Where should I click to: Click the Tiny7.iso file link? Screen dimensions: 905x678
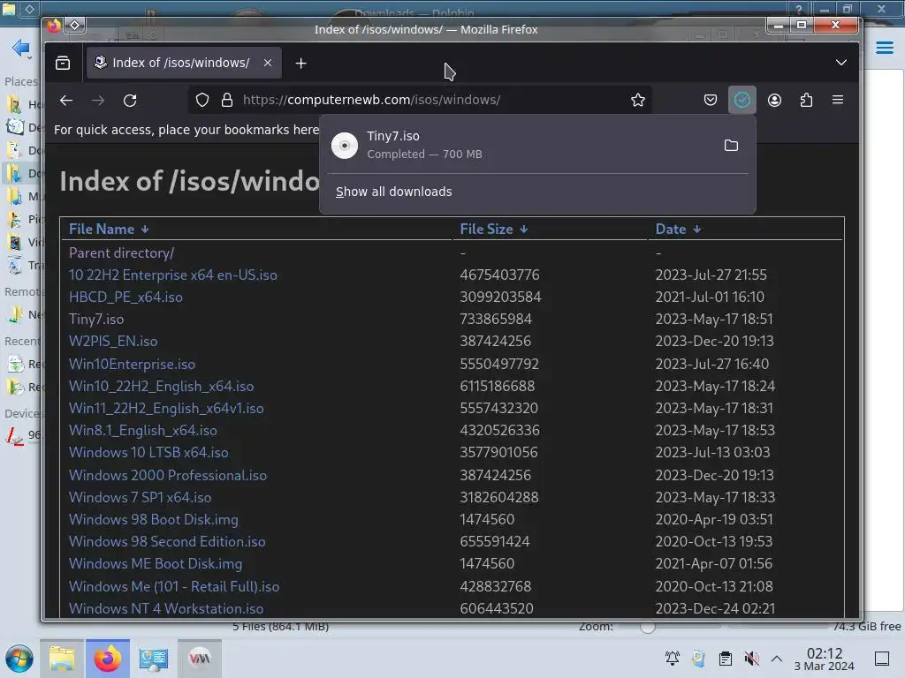pyautogui.click(x=95, y=319)
